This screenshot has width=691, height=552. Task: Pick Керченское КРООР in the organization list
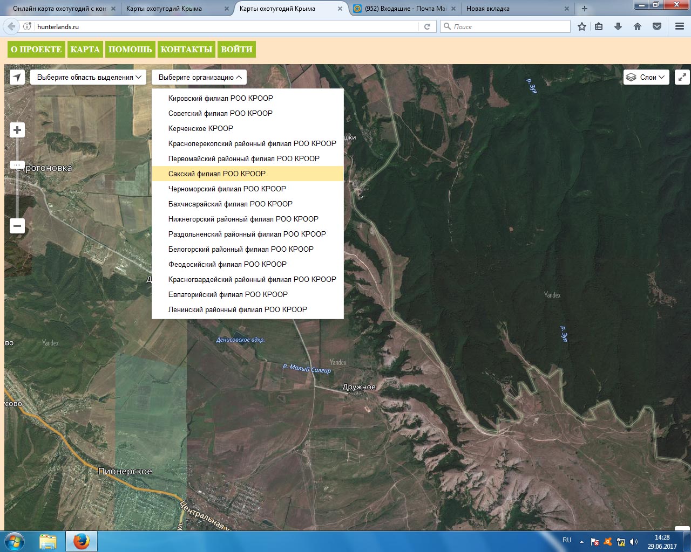coord(201,128)
